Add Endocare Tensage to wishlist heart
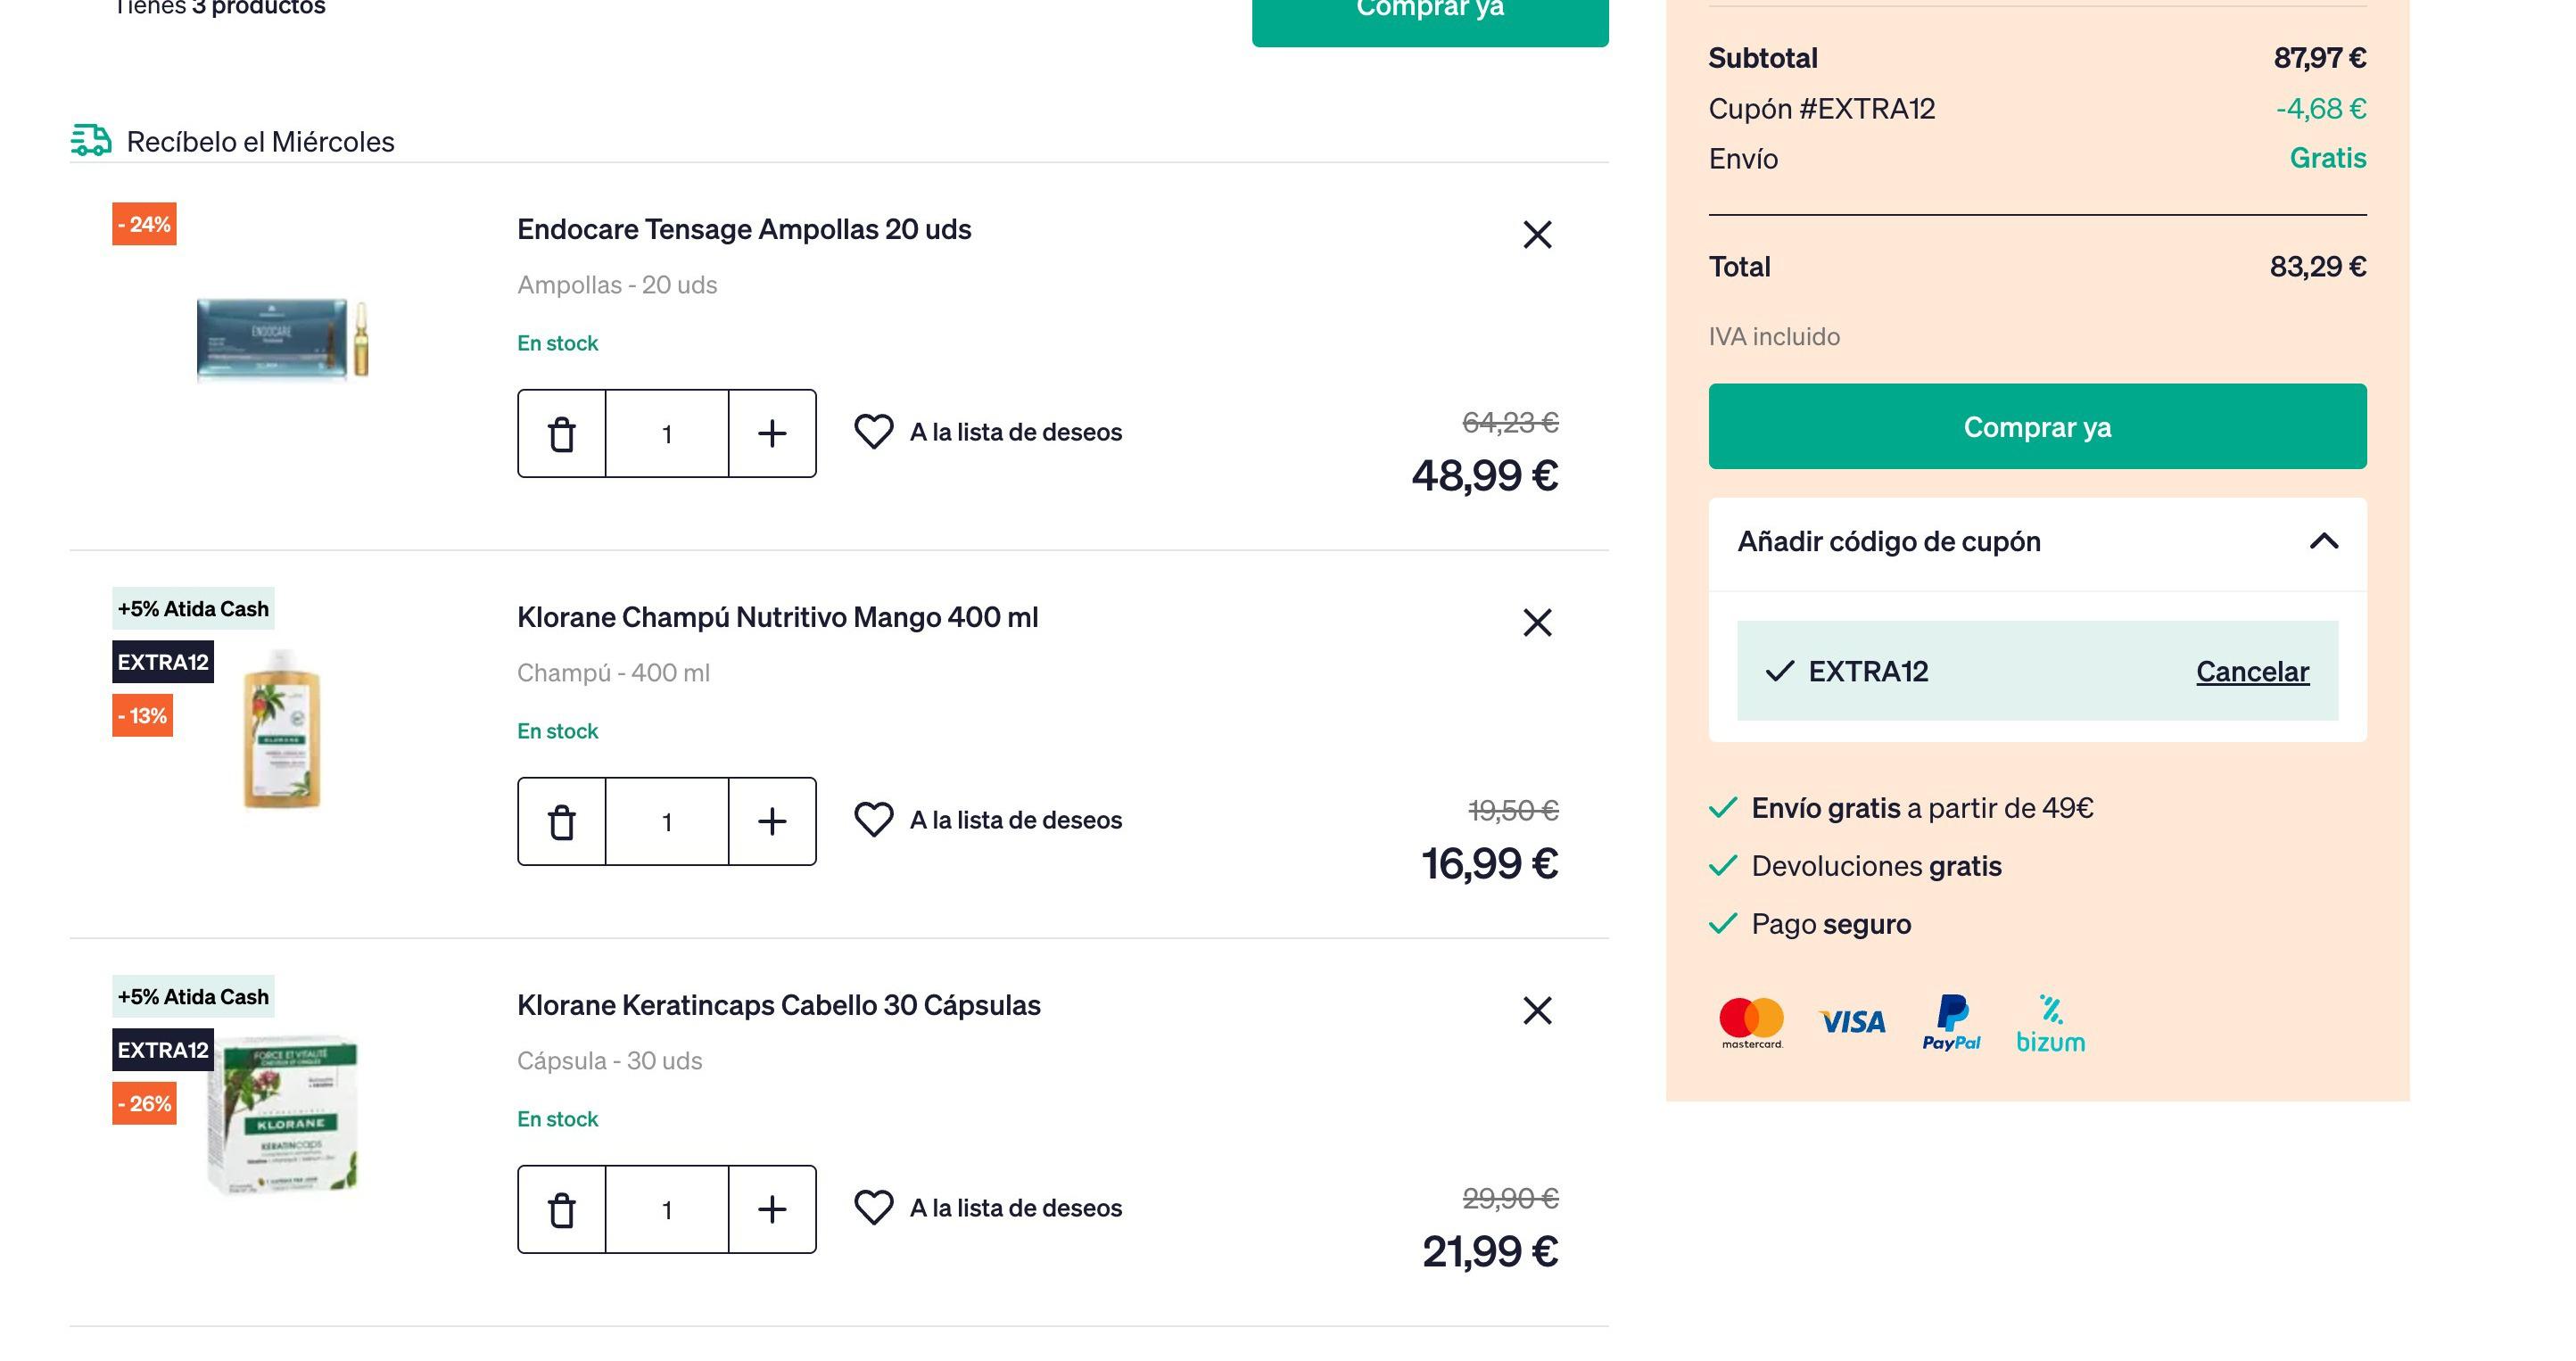Image resolution: width=2576 pixels, height=1361 pixels. coord(873,432)
